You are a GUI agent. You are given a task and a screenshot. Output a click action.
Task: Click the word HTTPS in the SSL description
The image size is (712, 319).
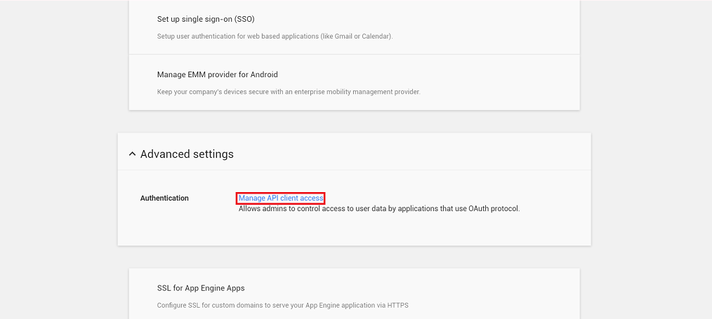397,306
